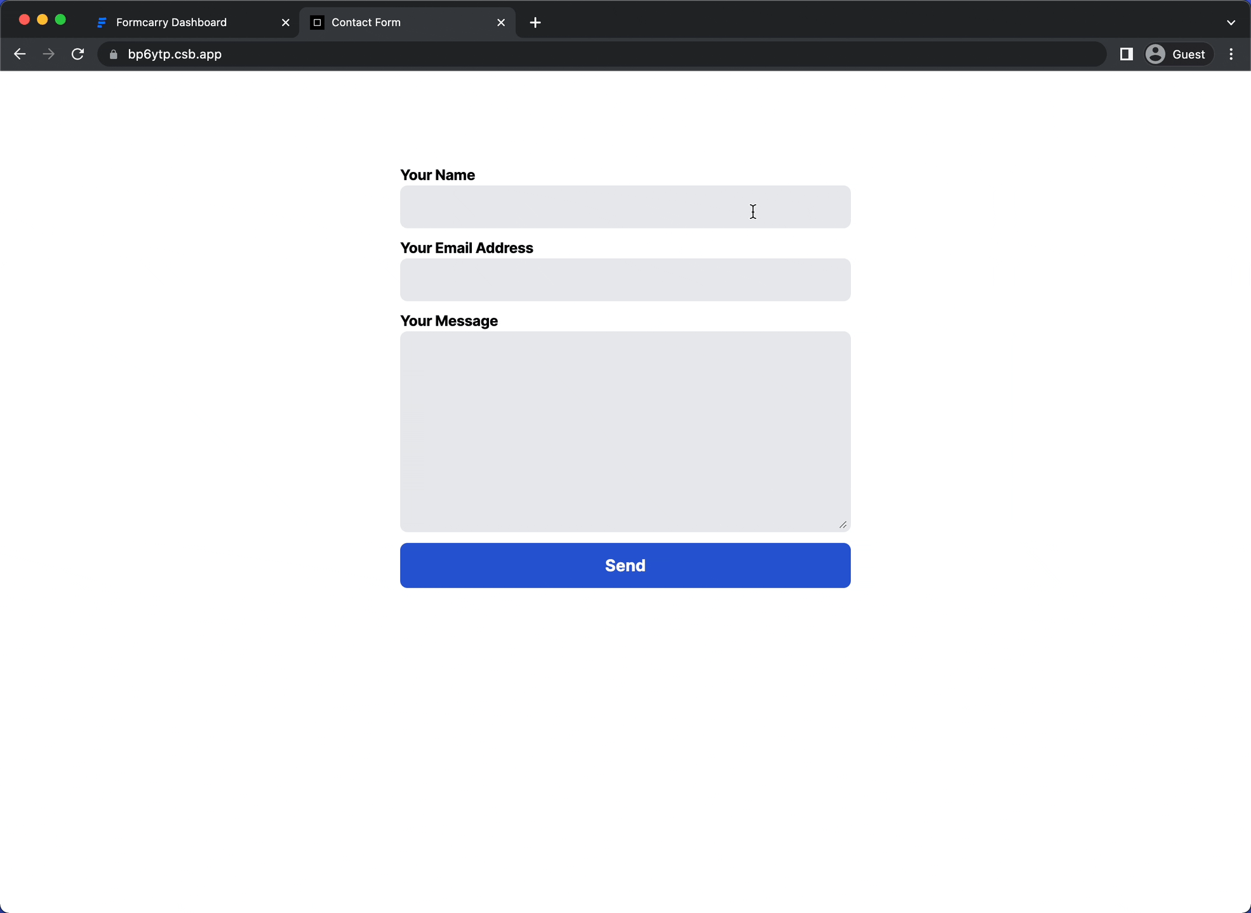Open a new tab with the plus icon
The height and width of the screenshot is (913, 1251).
click(x=535, y=22)
